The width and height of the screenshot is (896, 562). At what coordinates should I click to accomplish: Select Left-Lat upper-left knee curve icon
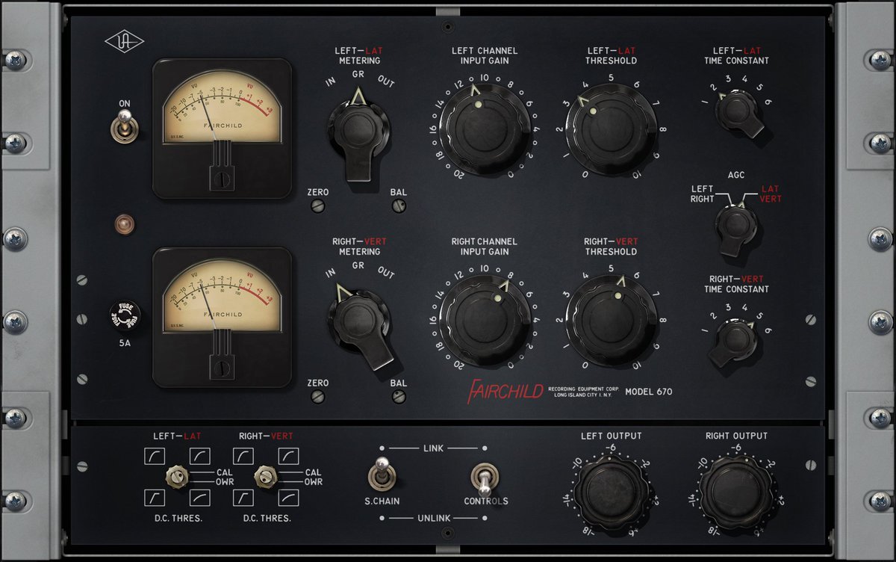155,456
